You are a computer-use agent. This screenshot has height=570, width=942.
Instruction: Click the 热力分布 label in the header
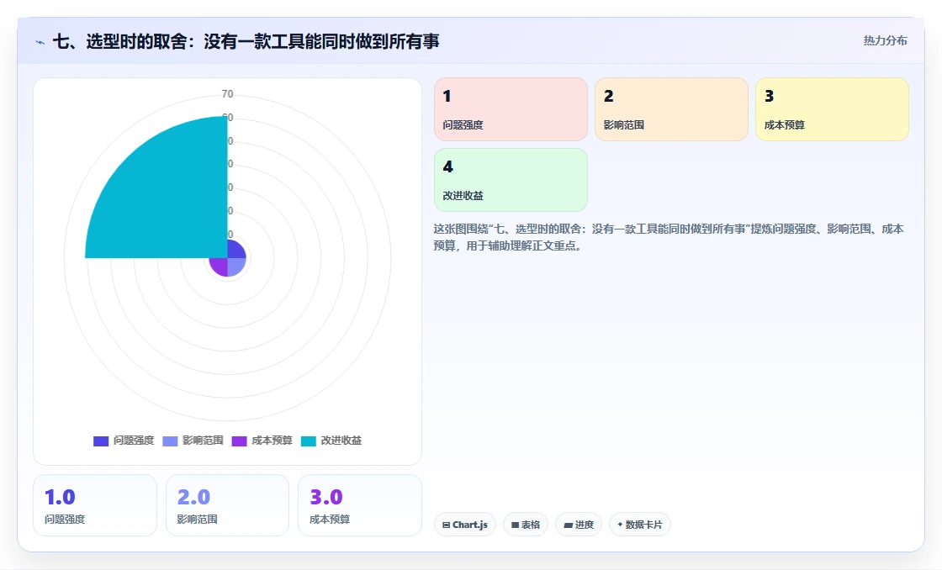(885, 41)
